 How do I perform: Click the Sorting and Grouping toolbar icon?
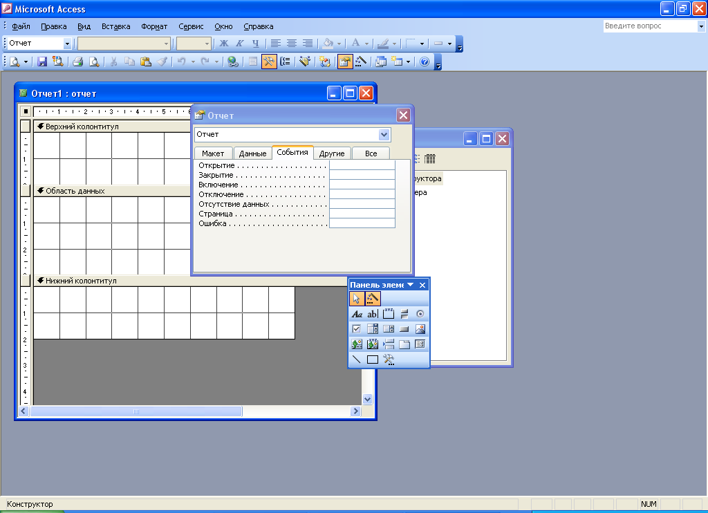point(285,62)
